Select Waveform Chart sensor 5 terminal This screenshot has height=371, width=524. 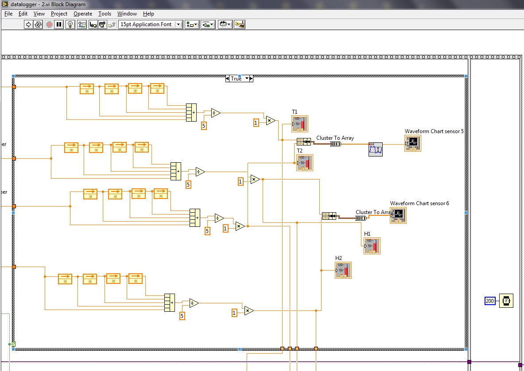[x=413, y=143]
